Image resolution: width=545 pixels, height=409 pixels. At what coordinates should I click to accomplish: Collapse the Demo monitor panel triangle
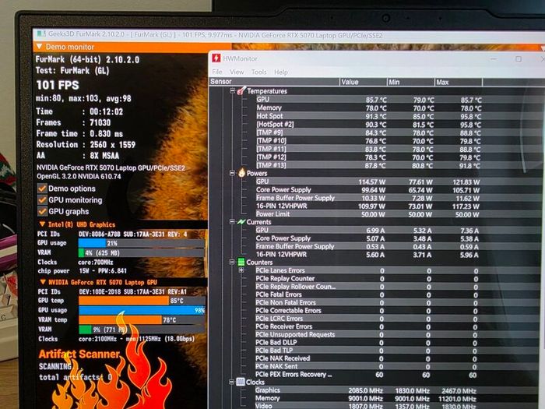pos(39,46)
